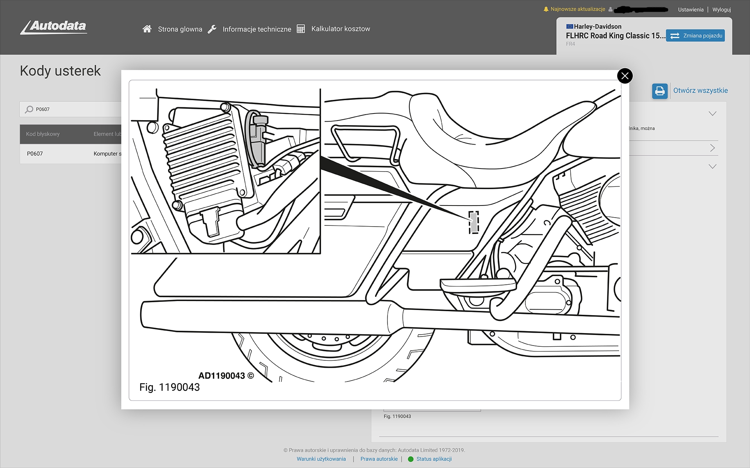The height and width of the screenshot is (468, 750).
Task: Expand the right-pointing chevron row
Action: (712, 148)
